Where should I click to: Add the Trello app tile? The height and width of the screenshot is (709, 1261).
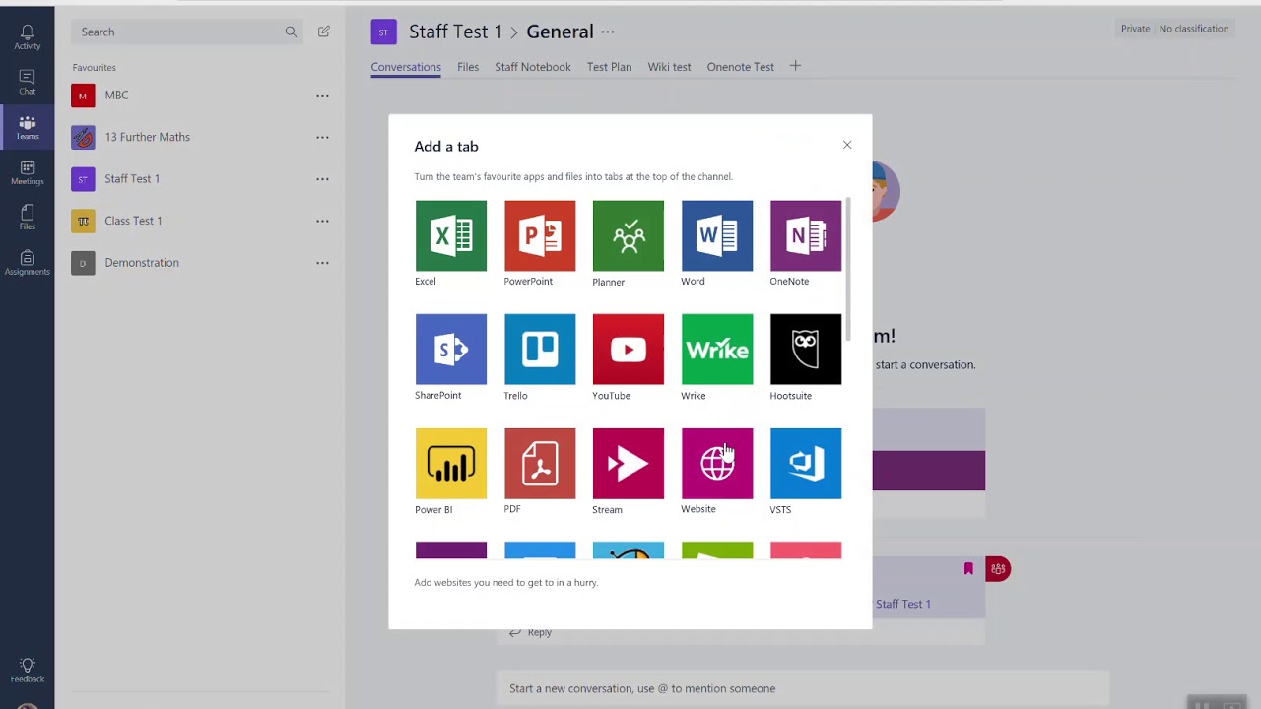pyautogui.click(x=540, y=350)
